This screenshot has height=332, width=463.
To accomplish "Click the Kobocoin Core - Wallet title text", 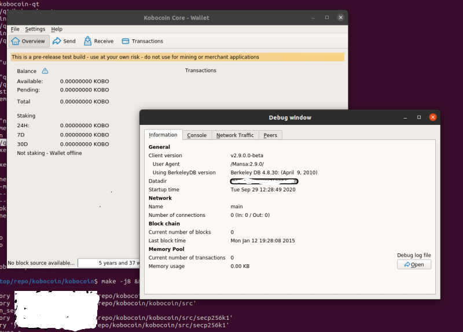I will pos(177,18).
